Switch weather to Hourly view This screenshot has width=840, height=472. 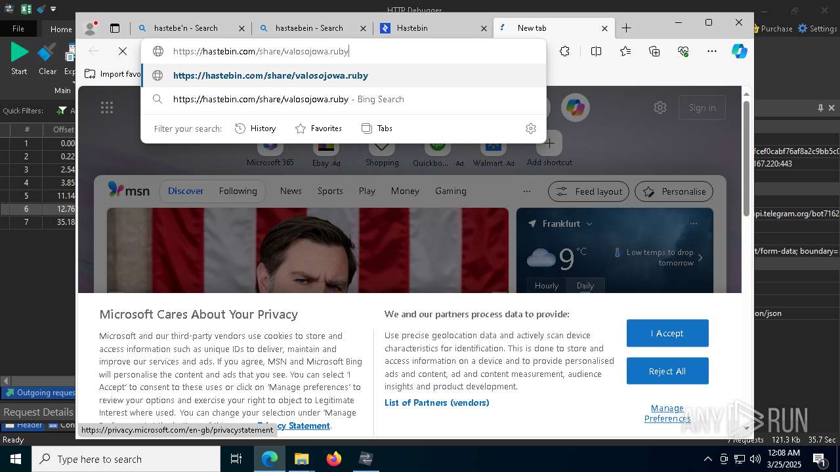[x=547, y=285]
